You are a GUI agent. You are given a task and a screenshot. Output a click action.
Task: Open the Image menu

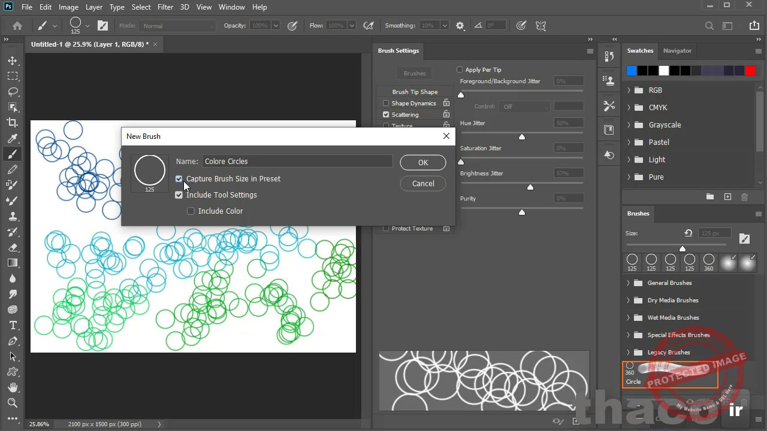click(68, 7)
